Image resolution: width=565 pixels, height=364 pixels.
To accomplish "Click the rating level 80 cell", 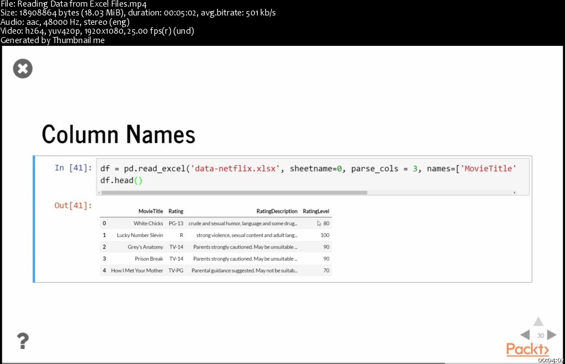I will coord(326,223).
